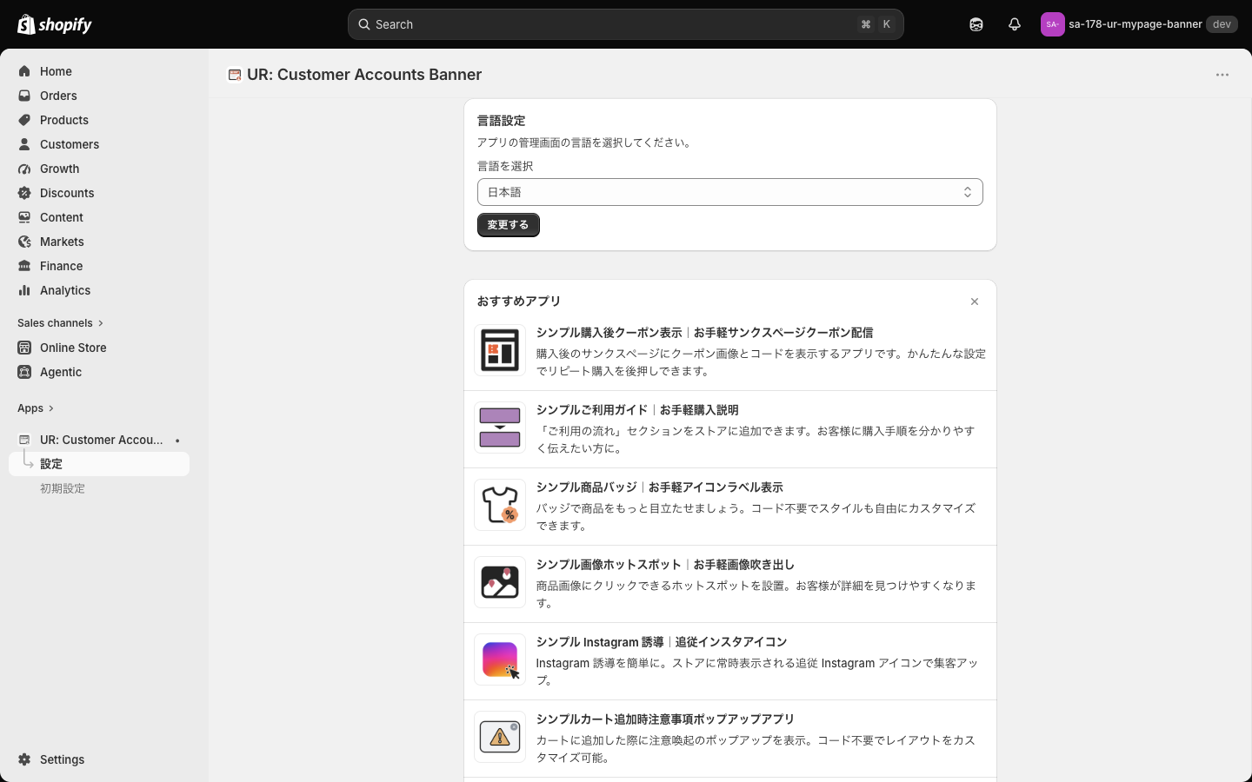This screenshot has width=1252, height=782.
Task: Click the Discounts badge icon
Action: pos(24,193)
